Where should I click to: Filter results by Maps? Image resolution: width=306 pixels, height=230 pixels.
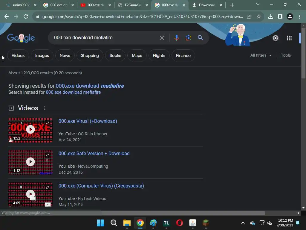coord(137,55)
